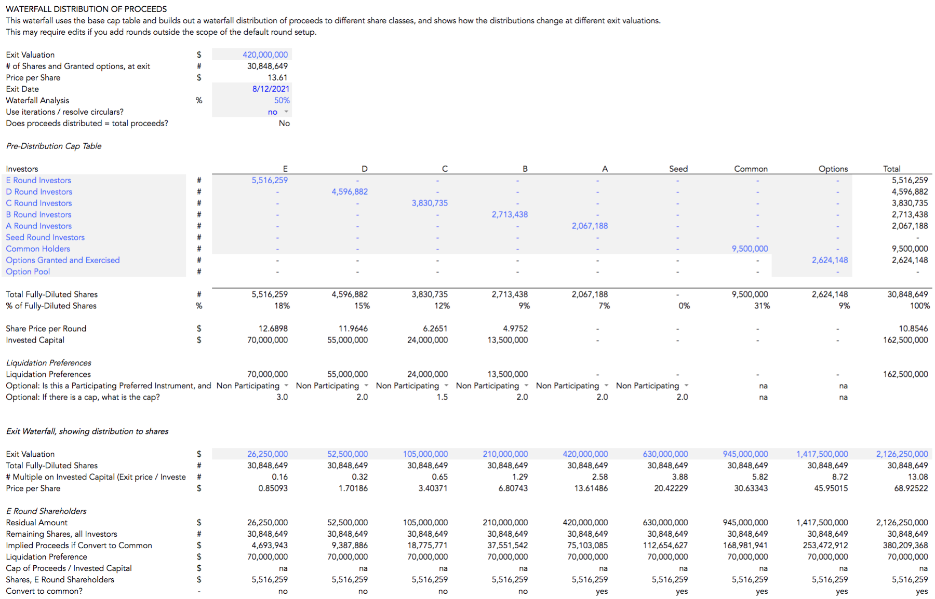Screen dimensions: 935x599
Task: Open Seed round Non Participating dropdown arrow
Action: point(686,386)
